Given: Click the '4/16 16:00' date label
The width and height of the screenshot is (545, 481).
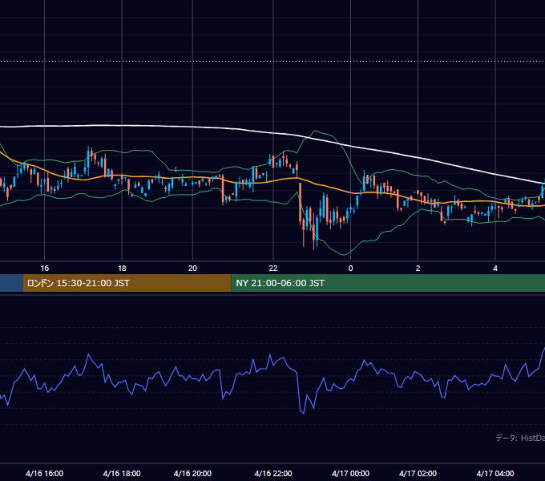Looking at the screenshot, I should click(45, 473).
